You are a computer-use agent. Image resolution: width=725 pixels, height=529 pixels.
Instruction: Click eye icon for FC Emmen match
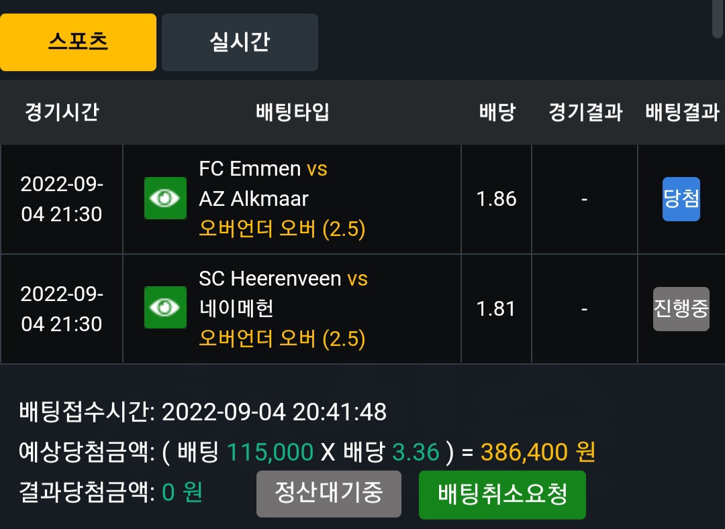(x=165, y=198)
